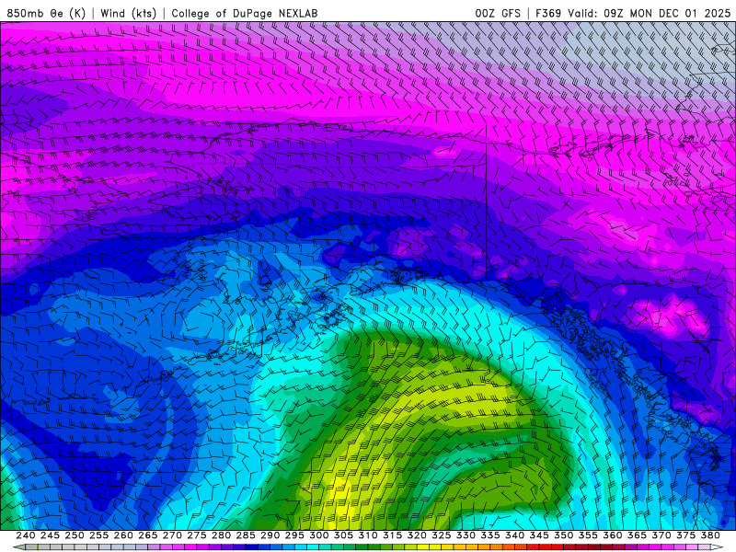Image resolution: width=736 pixels, height=552 pixels.
Task: Click the 365 legend value
Action: click(637, 535)
